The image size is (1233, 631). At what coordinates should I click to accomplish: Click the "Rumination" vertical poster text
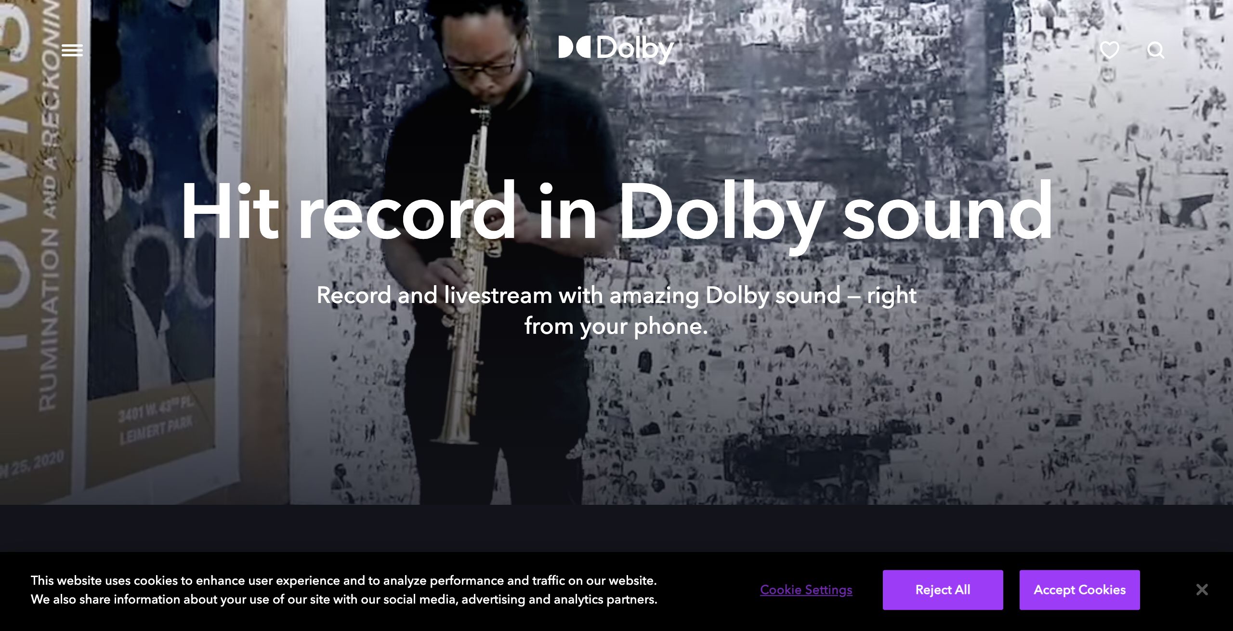point(48,318)
